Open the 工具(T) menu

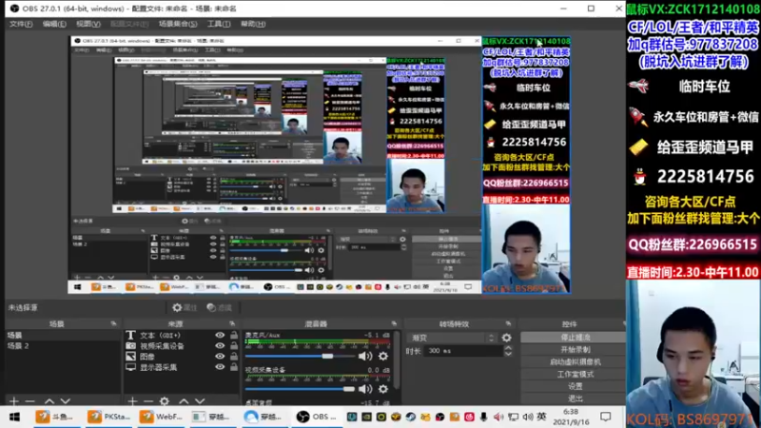219,24
